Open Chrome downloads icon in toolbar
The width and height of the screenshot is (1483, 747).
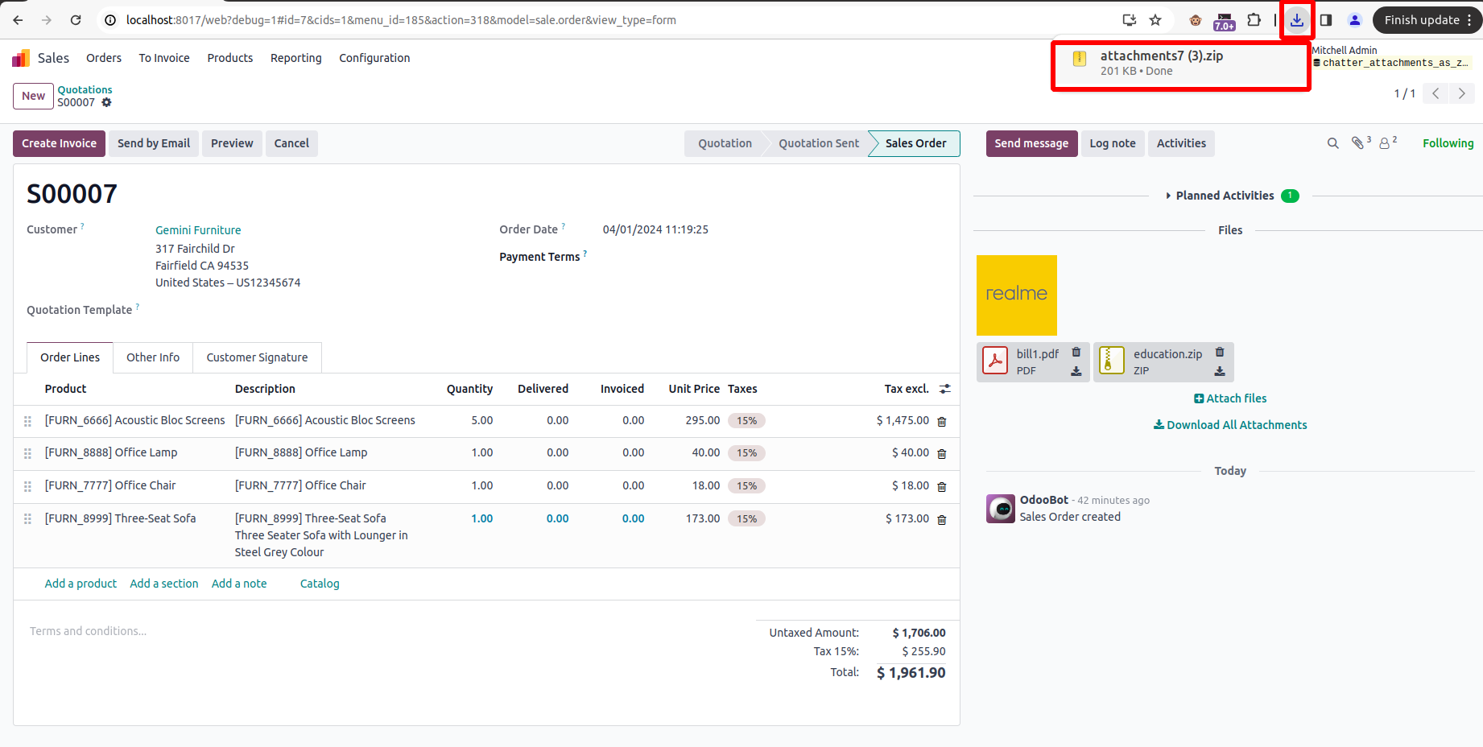click(x=1296, y=20)
